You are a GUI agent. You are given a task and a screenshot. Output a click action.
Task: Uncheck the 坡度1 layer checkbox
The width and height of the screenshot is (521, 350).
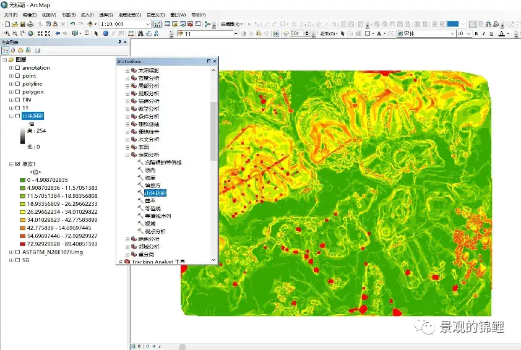[x=17, y=164]
